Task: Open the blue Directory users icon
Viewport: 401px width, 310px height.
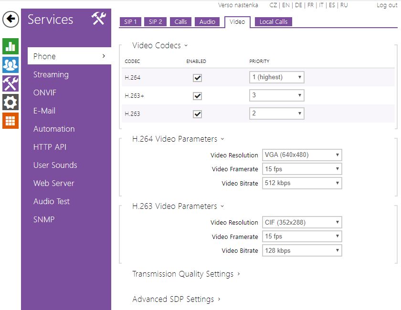Action: coord(11,64)
